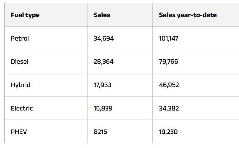239x148 pixels.
Task: Select the Petrol row label
Action: tap(20, 38)
